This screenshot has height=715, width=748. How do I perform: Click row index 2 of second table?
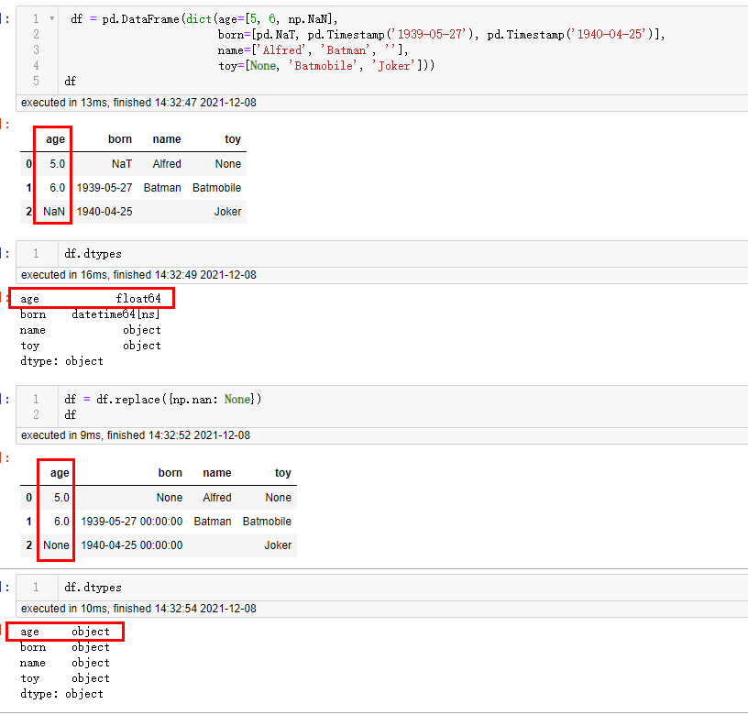coord(27,545)
